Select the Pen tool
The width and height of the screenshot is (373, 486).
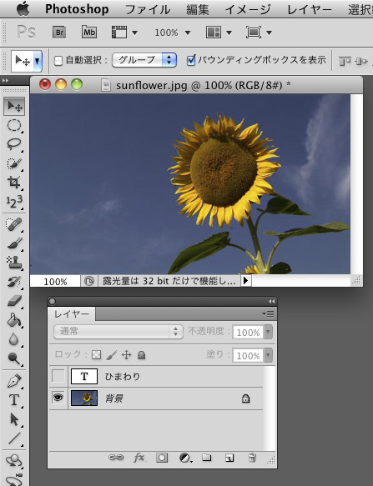pyautogui.click(x=14, y=381)
